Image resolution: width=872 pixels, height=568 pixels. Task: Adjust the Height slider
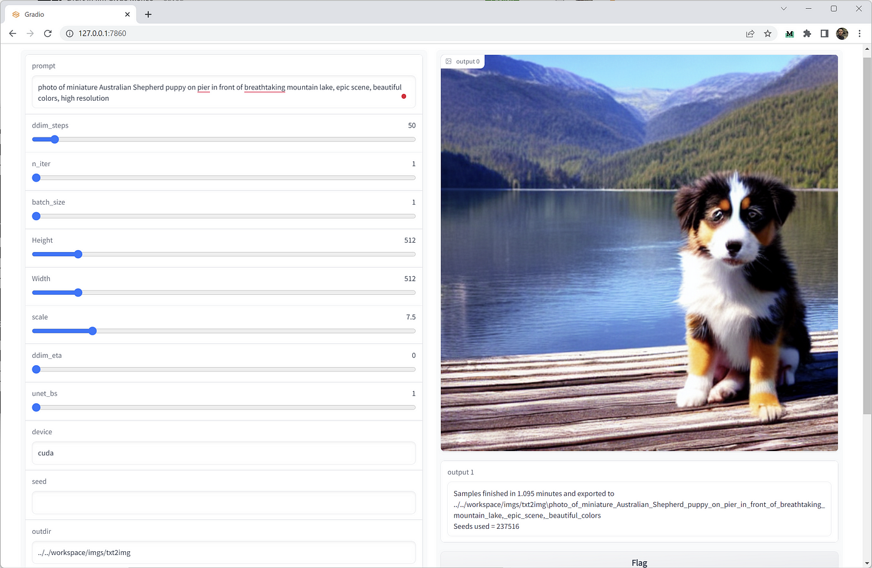(x=224, y=254)
